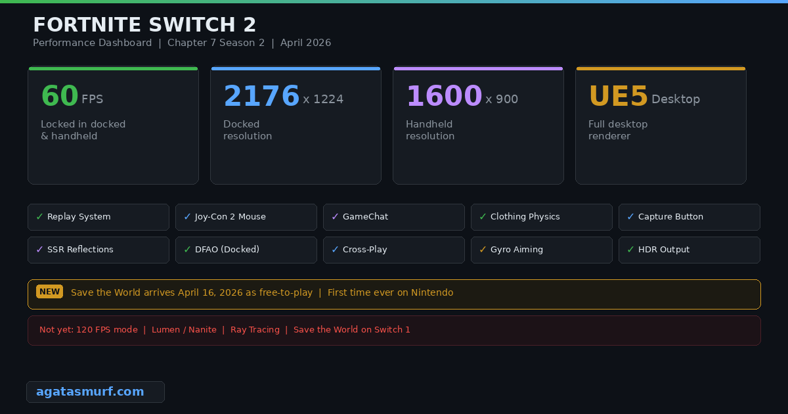Select the 1600 x 900 handheld resolution card
The height and width of the screenshot is (414, 788).
click(478, 126)
